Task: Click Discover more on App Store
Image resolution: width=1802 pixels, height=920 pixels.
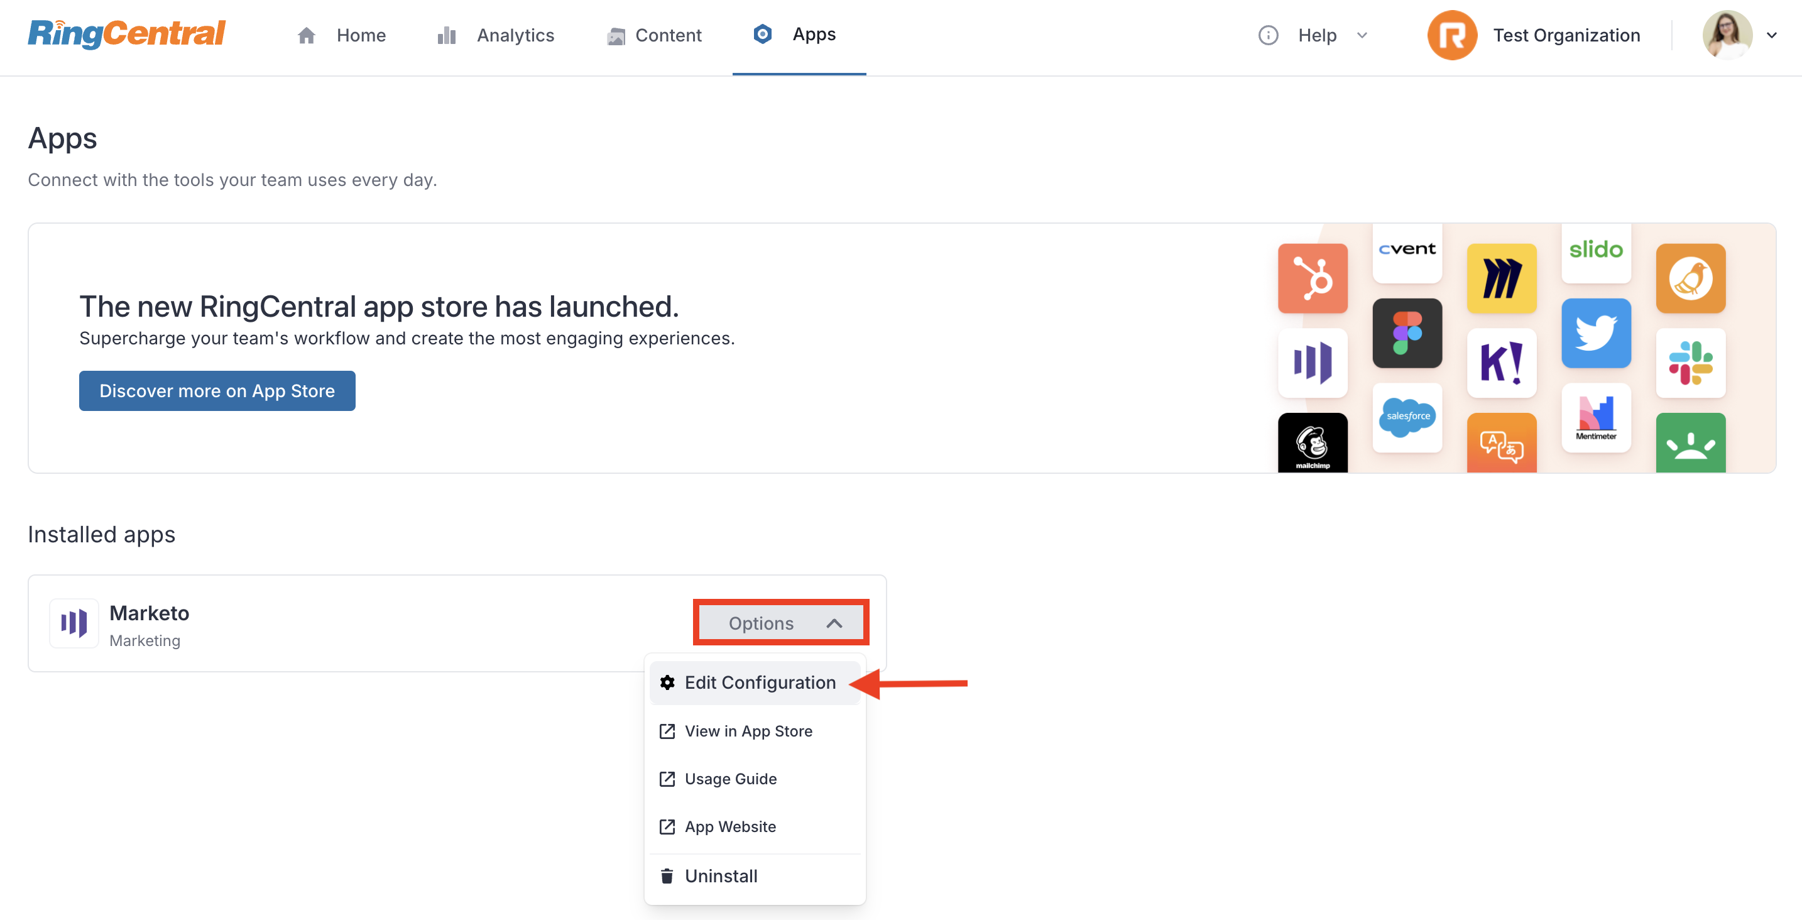Action: [x=217, y=390]
